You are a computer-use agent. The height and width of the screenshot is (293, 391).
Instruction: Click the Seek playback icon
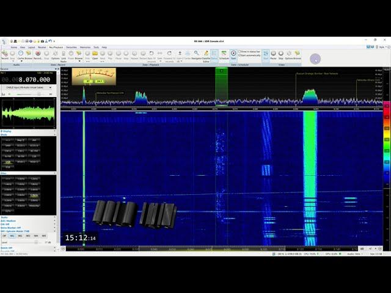(160, 55)
